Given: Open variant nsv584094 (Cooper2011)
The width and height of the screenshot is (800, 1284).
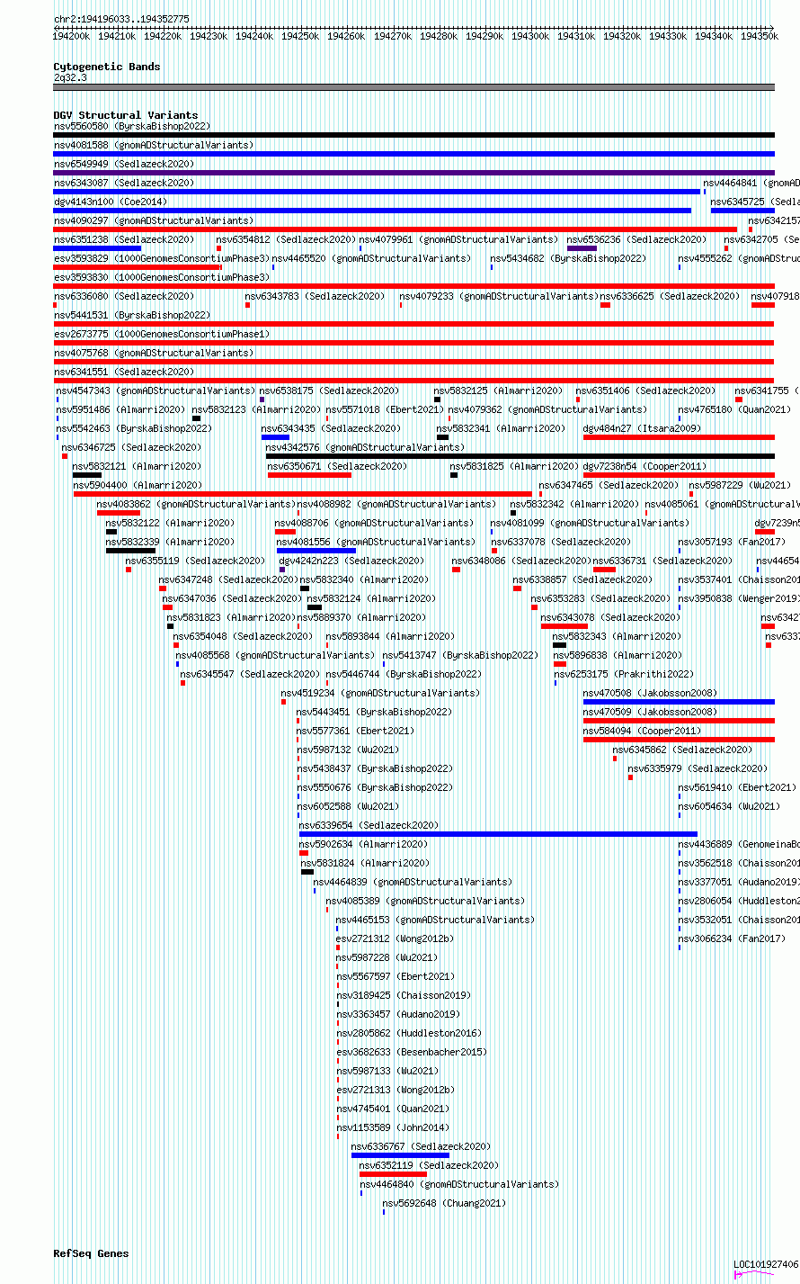Looking at the screenshot, I should 642,731.
